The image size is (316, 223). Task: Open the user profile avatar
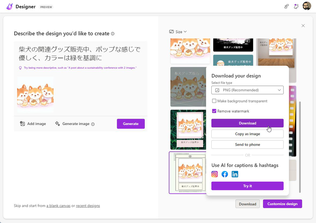pos(307,6)
